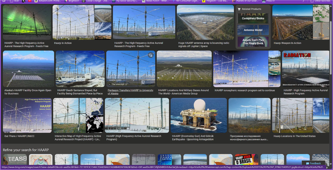Click The Intercept external link icon
Image resolution: width=333 pixels, height=170 pixels.
pos(126,84)
